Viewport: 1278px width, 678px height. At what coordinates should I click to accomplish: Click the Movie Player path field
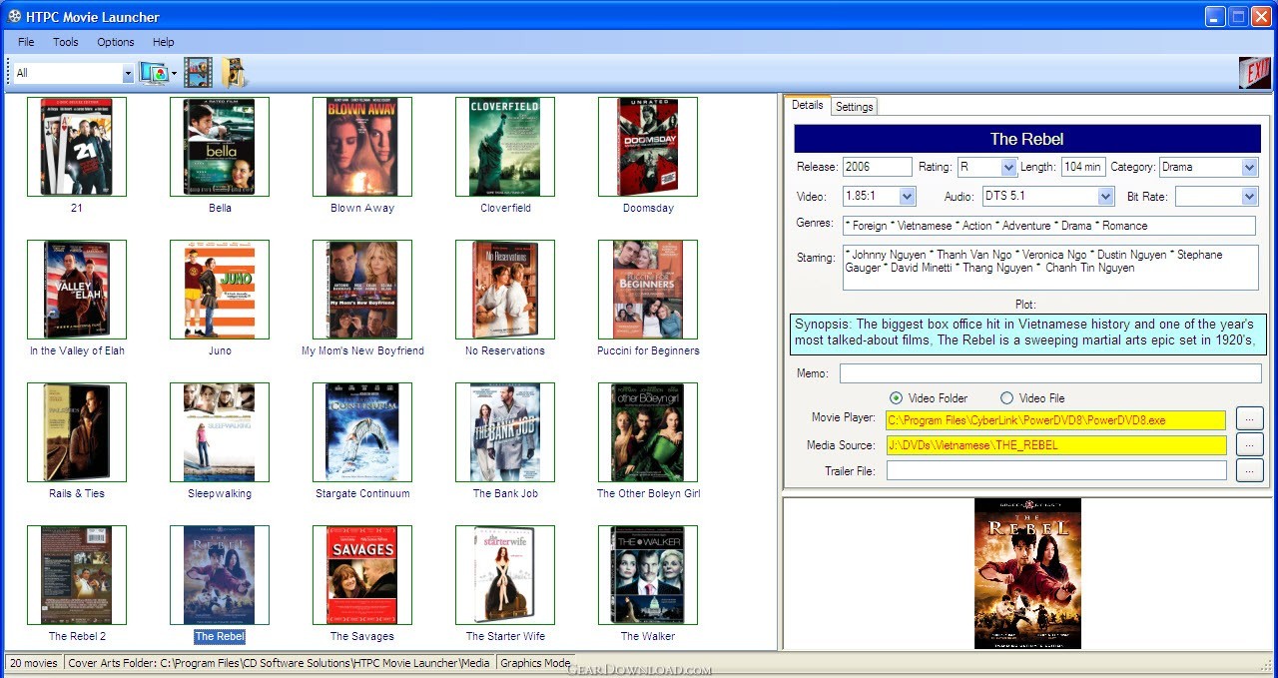tap(1056, 420)
